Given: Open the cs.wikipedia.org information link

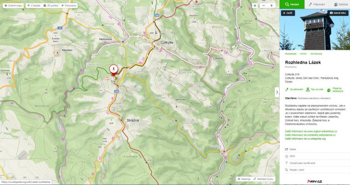Looking at the screenshot, I should click(305, 139).
